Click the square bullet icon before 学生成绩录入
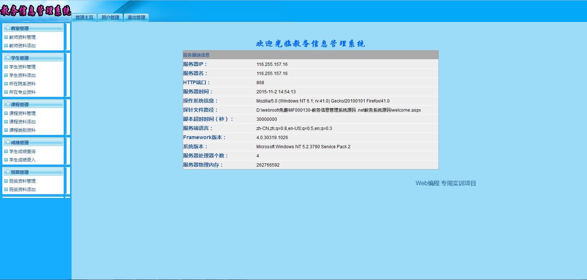 [x=6, y=160]
